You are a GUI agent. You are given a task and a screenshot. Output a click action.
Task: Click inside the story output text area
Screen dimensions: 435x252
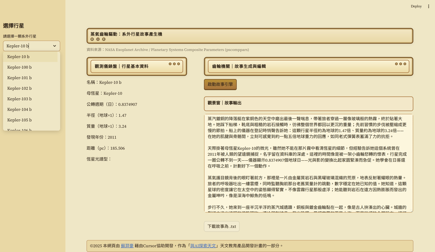click(x=308, y=163)
